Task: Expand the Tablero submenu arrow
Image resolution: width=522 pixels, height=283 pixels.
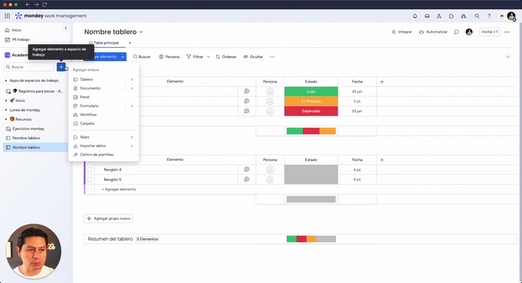Action: 131,80
